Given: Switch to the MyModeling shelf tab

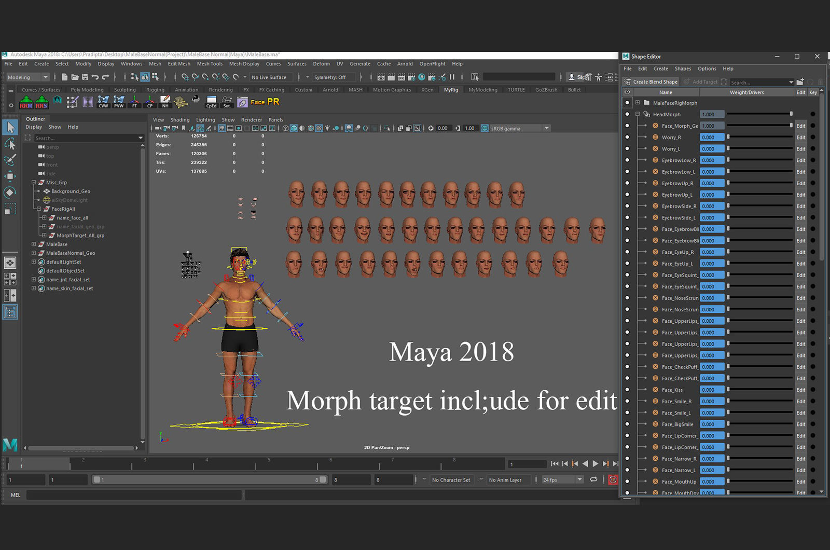Looking at the screenshot, I should pos(483,90).
